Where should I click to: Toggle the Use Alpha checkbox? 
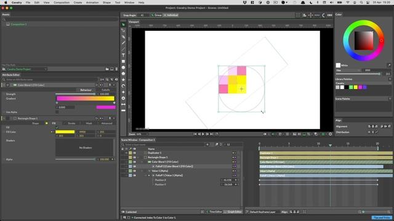(x=57, y=112)
